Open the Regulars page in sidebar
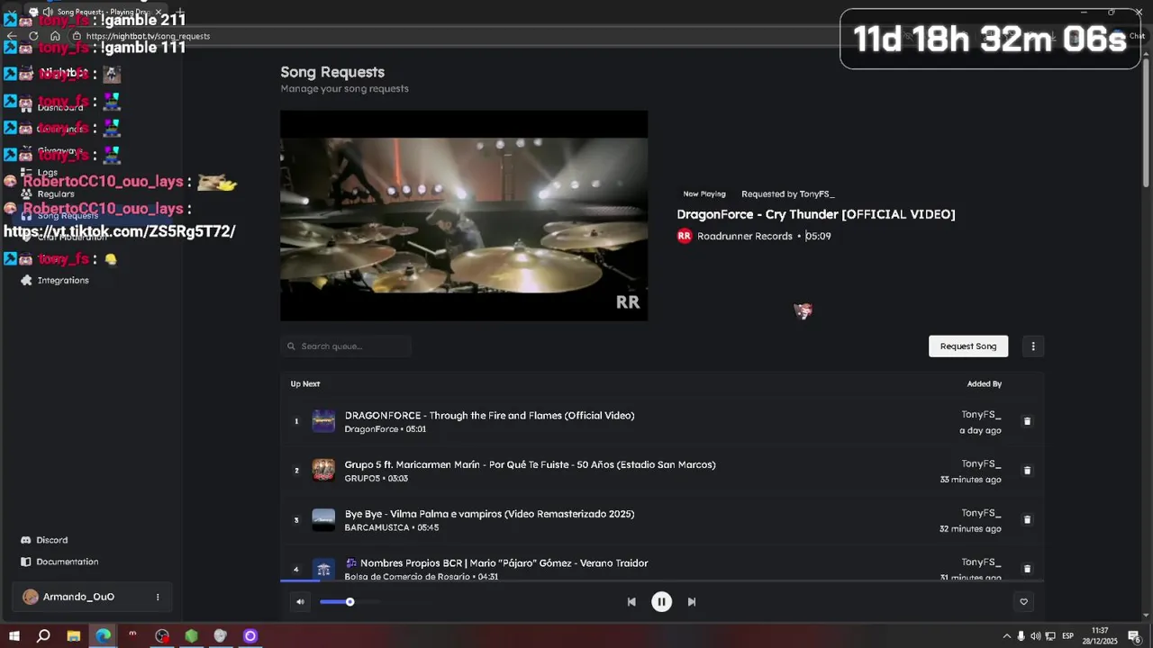 tap(56, 193)
